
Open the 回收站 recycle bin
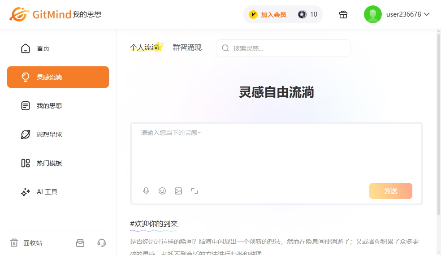26,243
